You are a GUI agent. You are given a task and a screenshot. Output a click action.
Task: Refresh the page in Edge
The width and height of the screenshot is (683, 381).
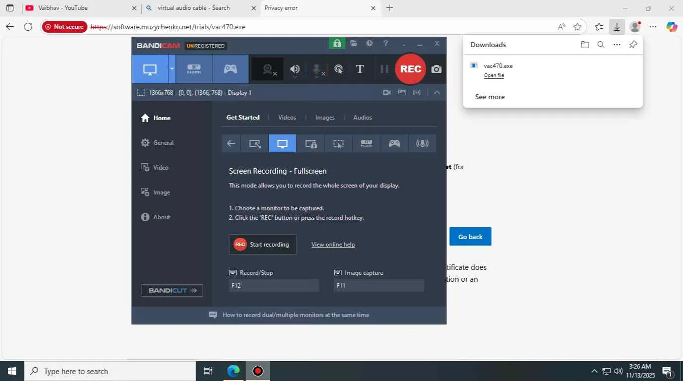(28, 27)
